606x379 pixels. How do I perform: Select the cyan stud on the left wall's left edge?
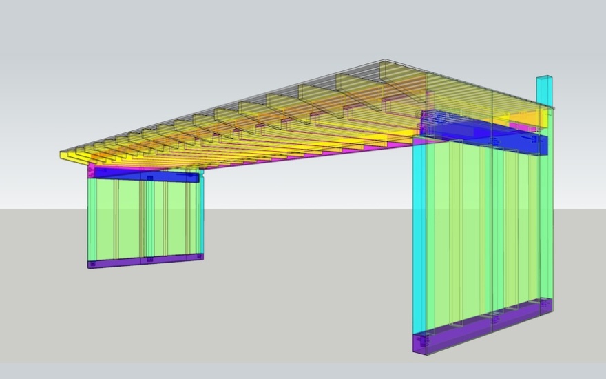(x=90, y=217)
